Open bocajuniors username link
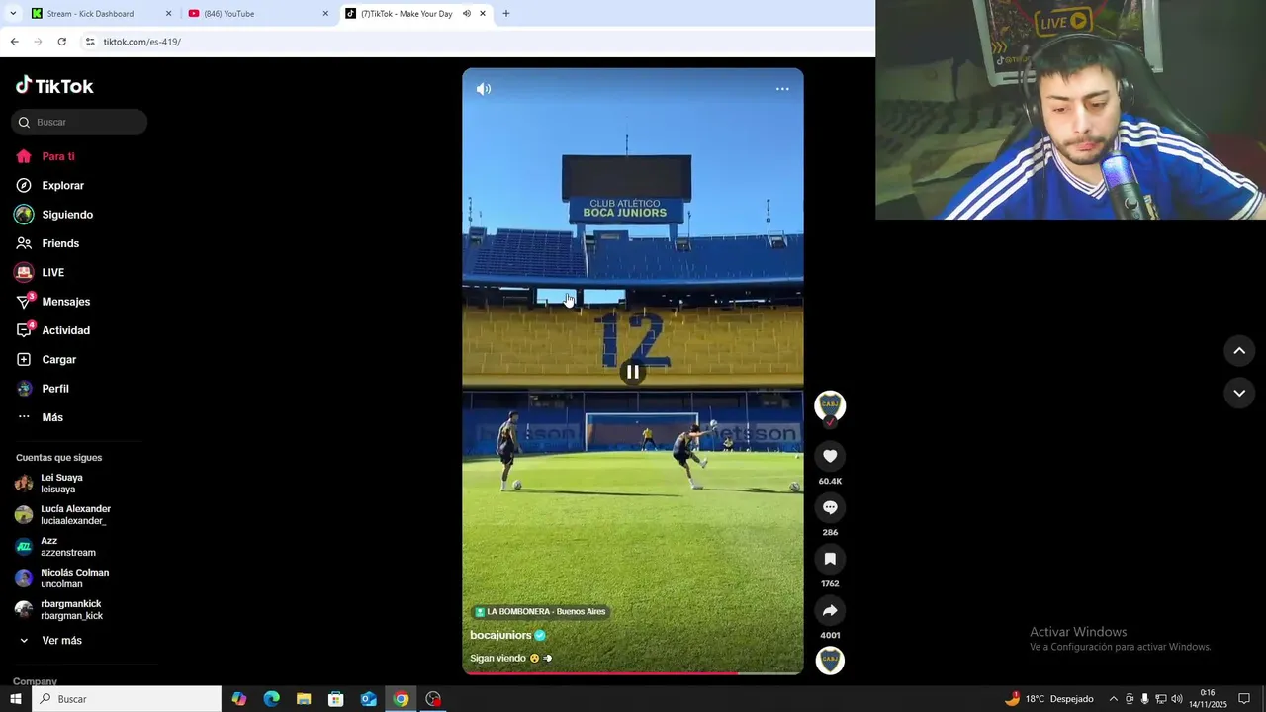 click(500, 635)
